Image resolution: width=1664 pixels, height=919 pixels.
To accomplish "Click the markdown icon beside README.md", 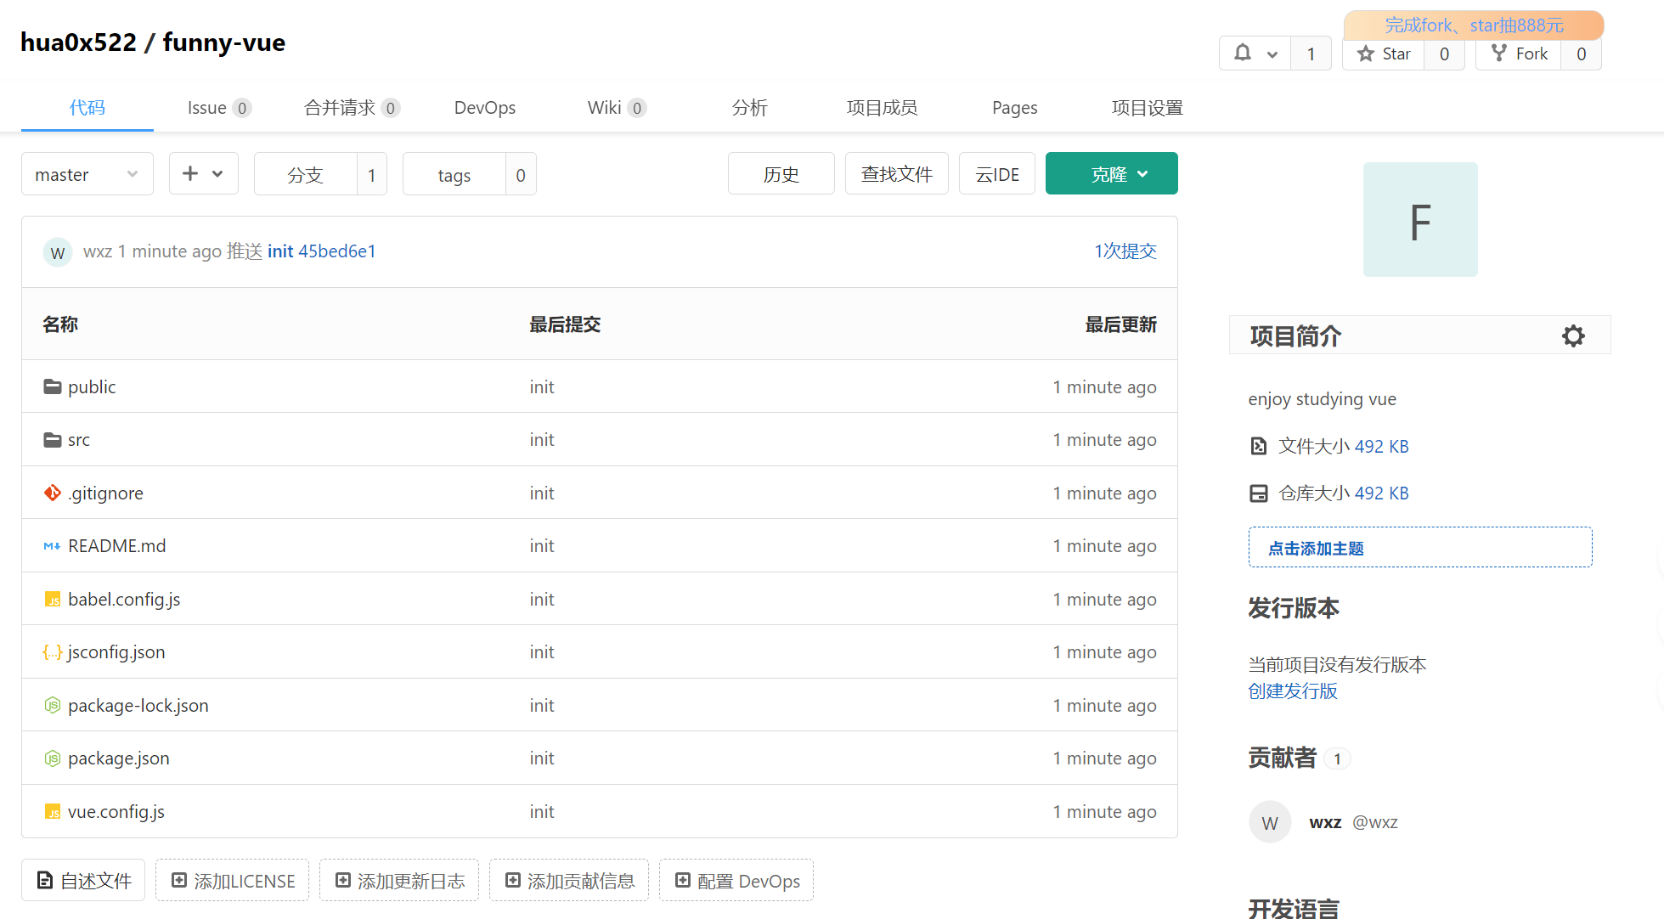I will click(51, 546).
